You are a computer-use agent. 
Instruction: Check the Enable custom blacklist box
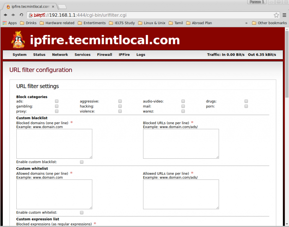pyautogui.click(x=82, y=162)
